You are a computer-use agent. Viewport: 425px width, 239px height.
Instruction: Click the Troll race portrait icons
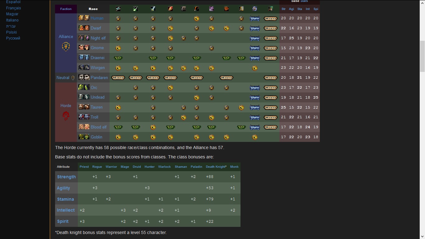pyautogui.click(x=84, y=117)
